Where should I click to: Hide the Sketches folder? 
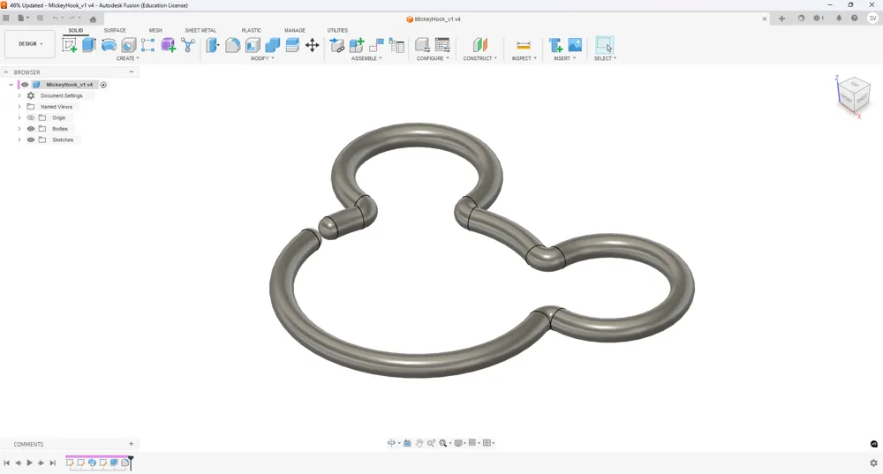point(31,139)
